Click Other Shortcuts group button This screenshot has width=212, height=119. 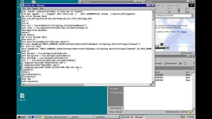[116, 108]
